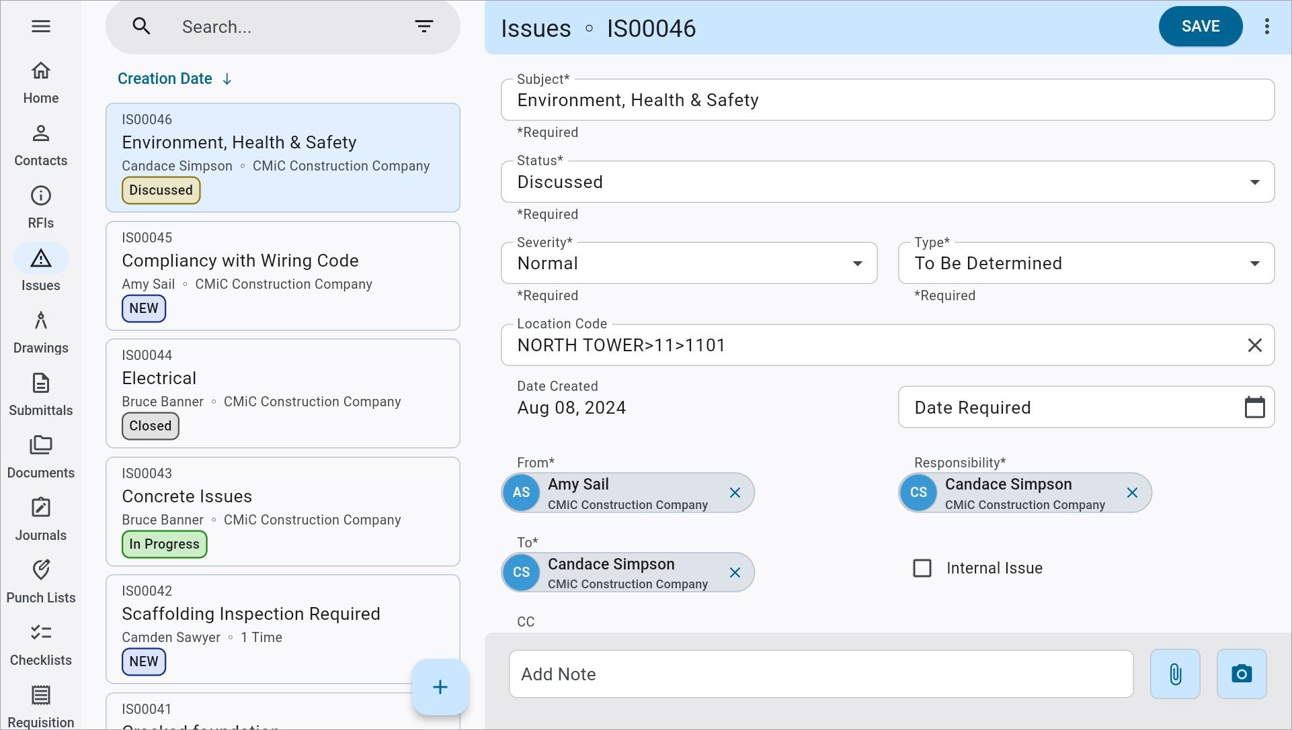The height and width of the screenshot is (730, 1292).
Task: Click the Issues breadcrumb link
Action: tap(536, 28)
